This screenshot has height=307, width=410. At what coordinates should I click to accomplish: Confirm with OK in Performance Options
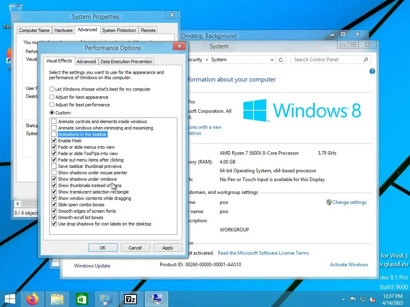[103, 248]
